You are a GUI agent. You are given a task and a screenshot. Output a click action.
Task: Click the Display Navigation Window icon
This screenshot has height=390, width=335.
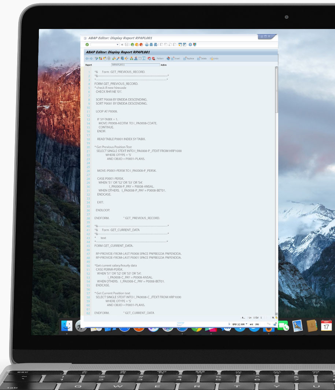(x=136, y=58)
